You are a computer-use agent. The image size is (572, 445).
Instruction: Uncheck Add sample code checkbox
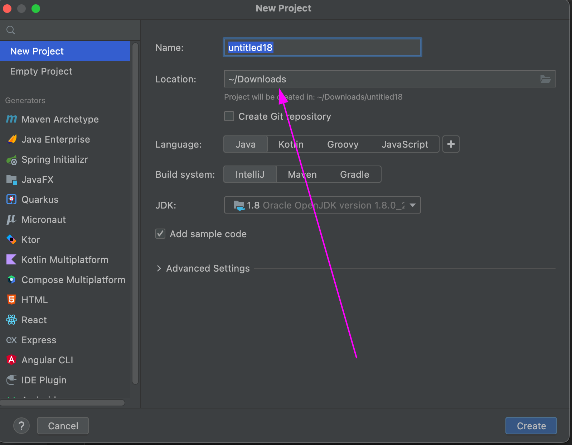160,234
